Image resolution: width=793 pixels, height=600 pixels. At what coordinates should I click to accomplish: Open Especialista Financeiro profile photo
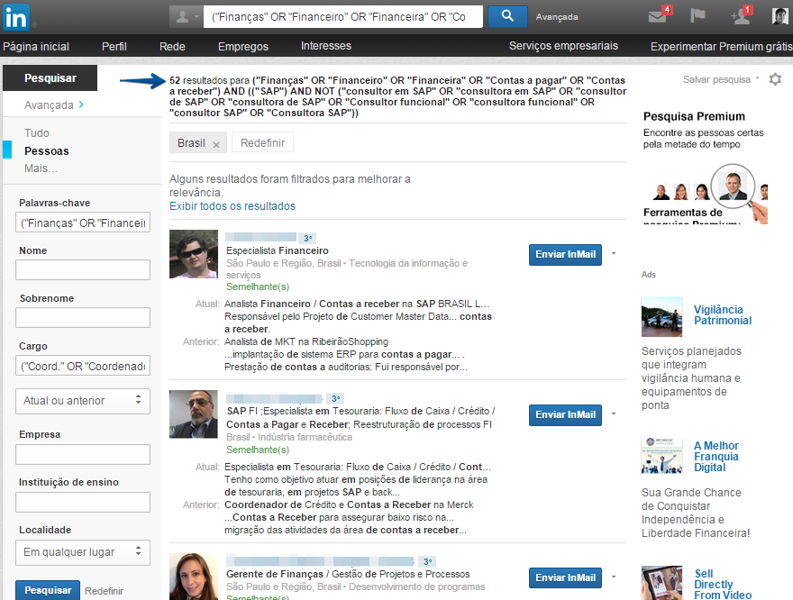(x=194, y=254)
